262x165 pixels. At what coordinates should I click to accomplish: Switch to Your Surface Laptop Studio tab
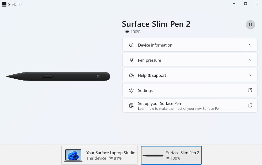[99, 155]
